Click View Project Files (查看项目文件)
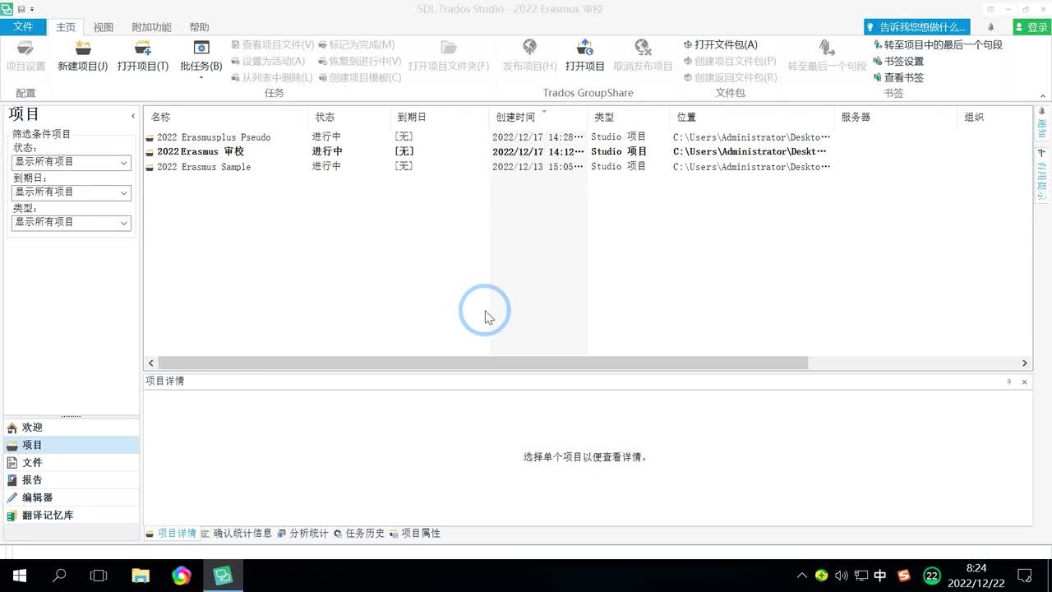1052x592 pixels. (x=272, y=45)
